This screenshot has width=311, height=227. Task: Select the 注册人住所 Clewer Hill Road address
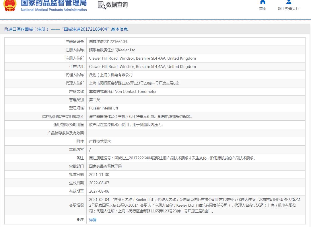(x=142, y=58)
